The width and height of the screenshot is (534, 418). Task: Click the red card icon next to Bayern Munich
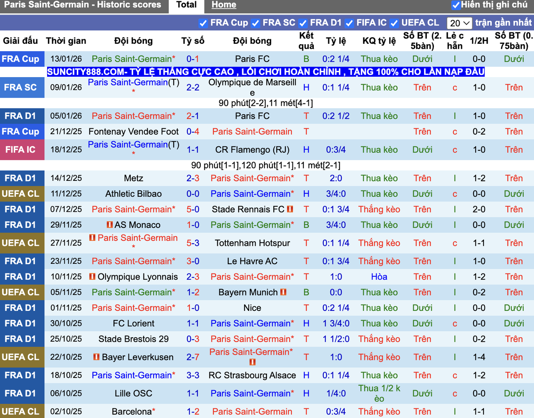click(x=284, y=292)
